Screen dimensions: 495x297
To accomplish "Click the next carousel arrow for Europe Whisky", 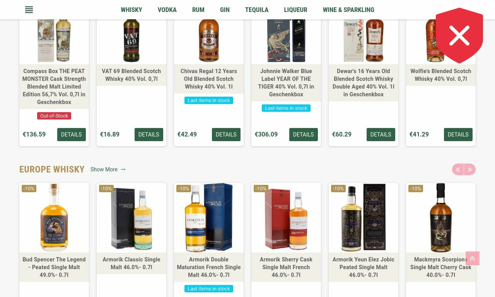I will tap(470, 169).
